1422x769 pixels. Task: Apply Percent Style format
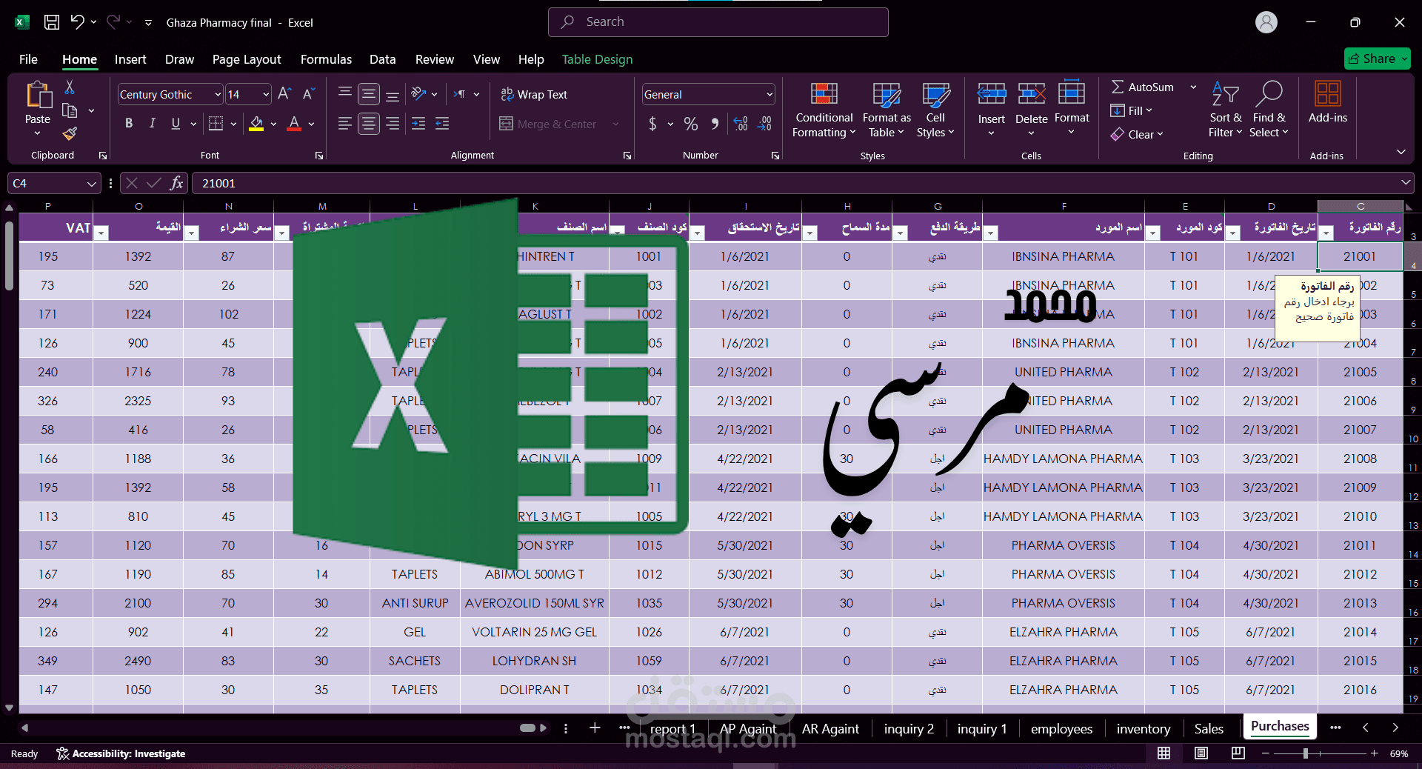point(691,124)
